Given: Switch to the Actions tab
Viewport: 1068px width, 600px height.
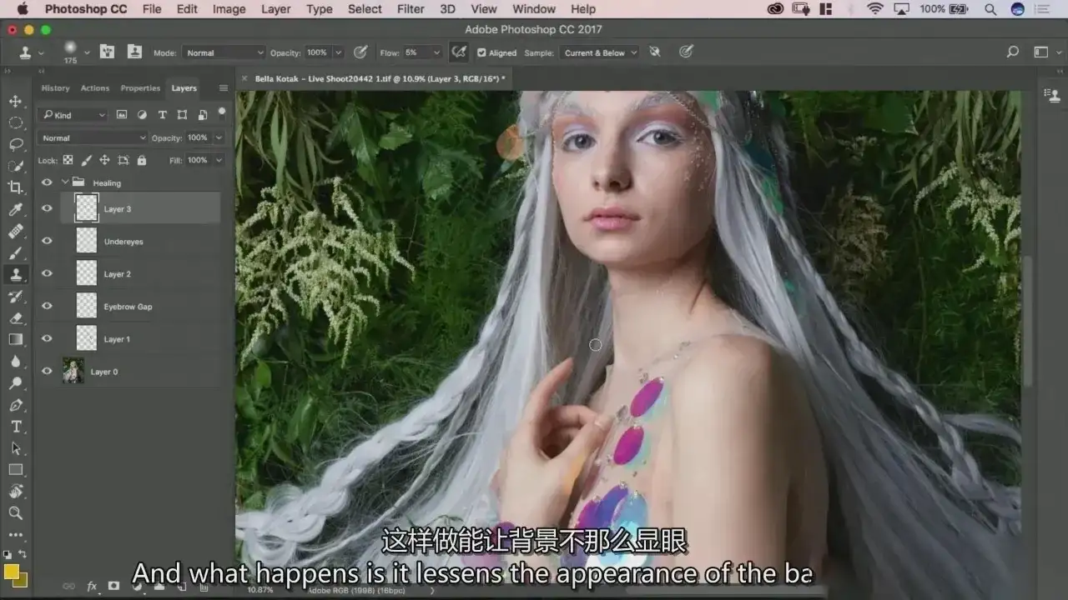Looking at the screenshot, I should [x=95, y=87].
